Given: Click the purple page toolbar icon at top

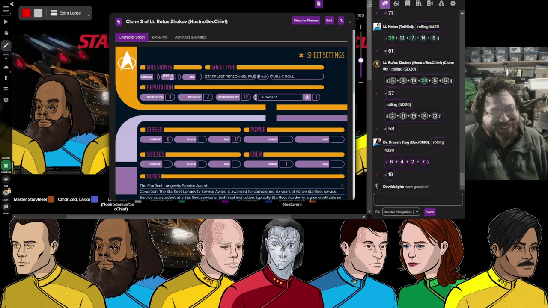Looking at the screenshot, I should (x=319, y=4).
